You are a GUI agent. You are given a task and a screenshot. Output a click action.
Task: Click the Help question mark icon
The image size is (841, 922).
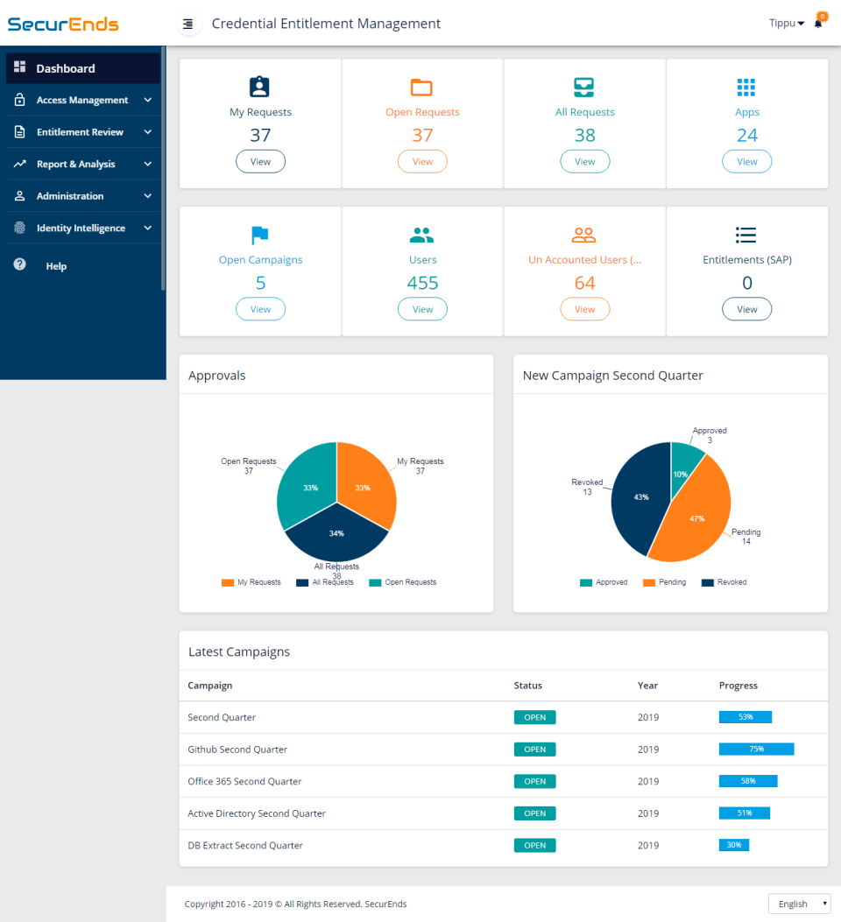(x=19, y=265)
